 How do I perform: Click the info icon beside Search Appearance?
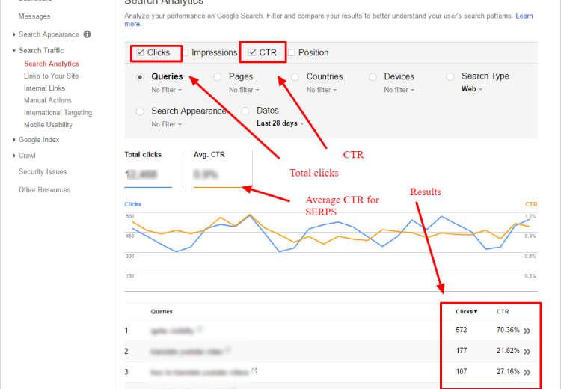(x=88, y=34)
